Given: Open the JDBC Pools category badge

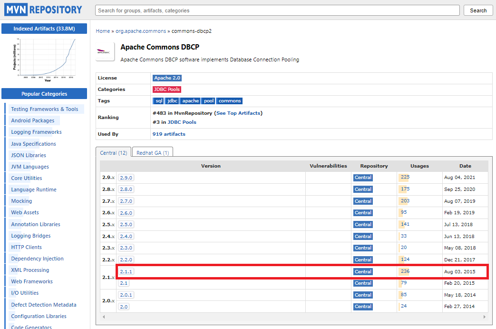Looking at the screenshot, I should (x=167, y=90).
